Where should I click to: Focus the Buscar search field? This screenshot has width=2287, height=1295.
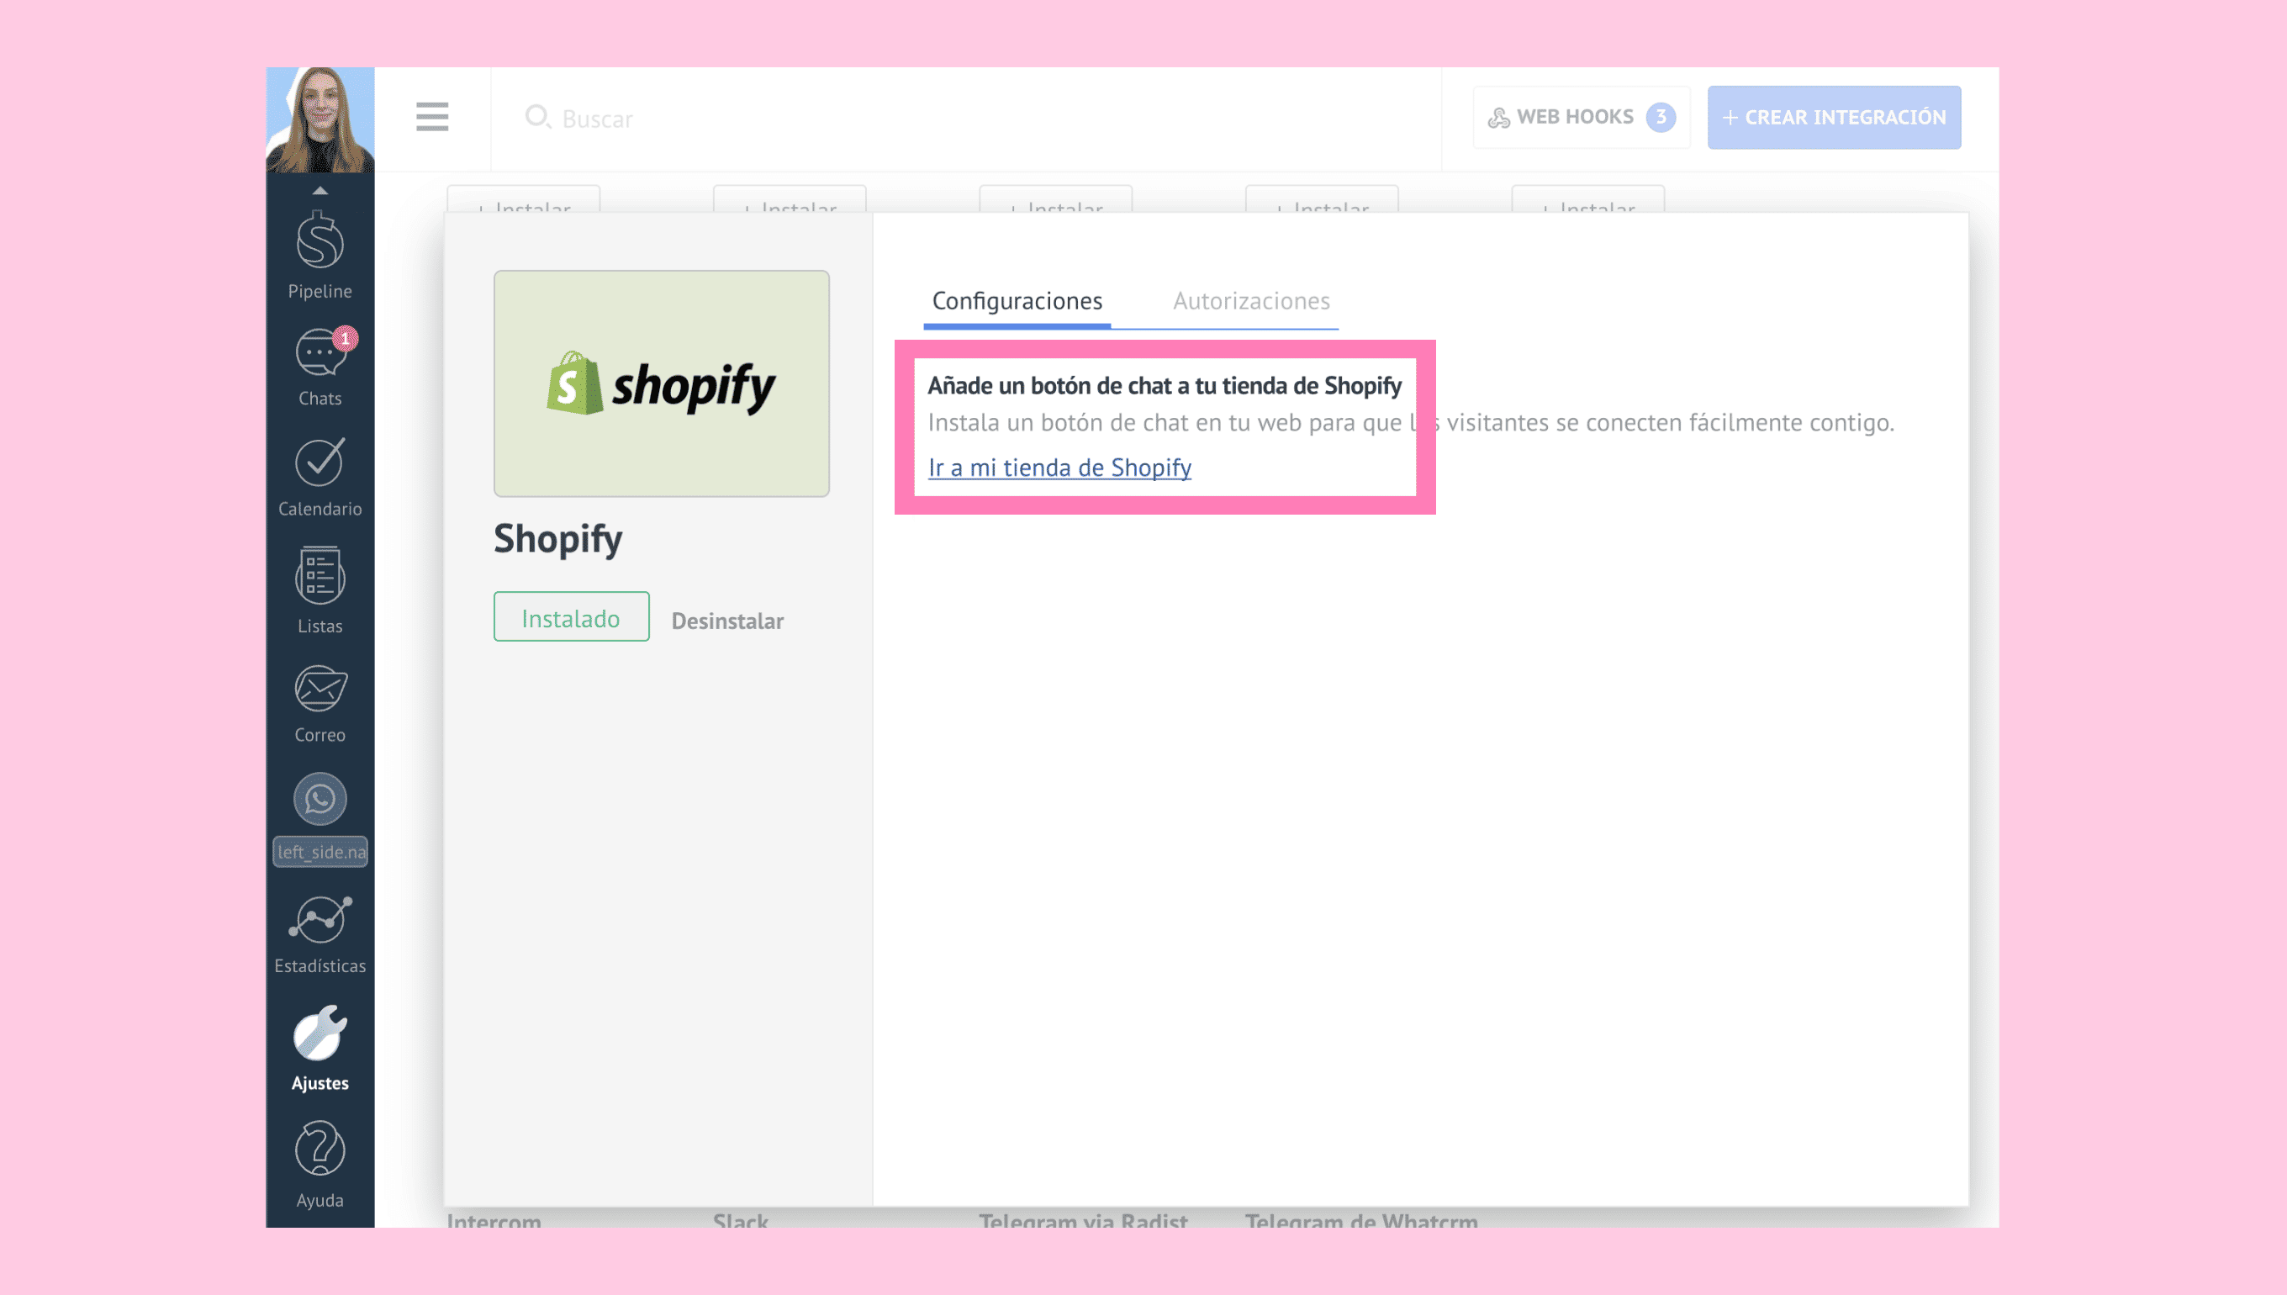pos(965,119)
